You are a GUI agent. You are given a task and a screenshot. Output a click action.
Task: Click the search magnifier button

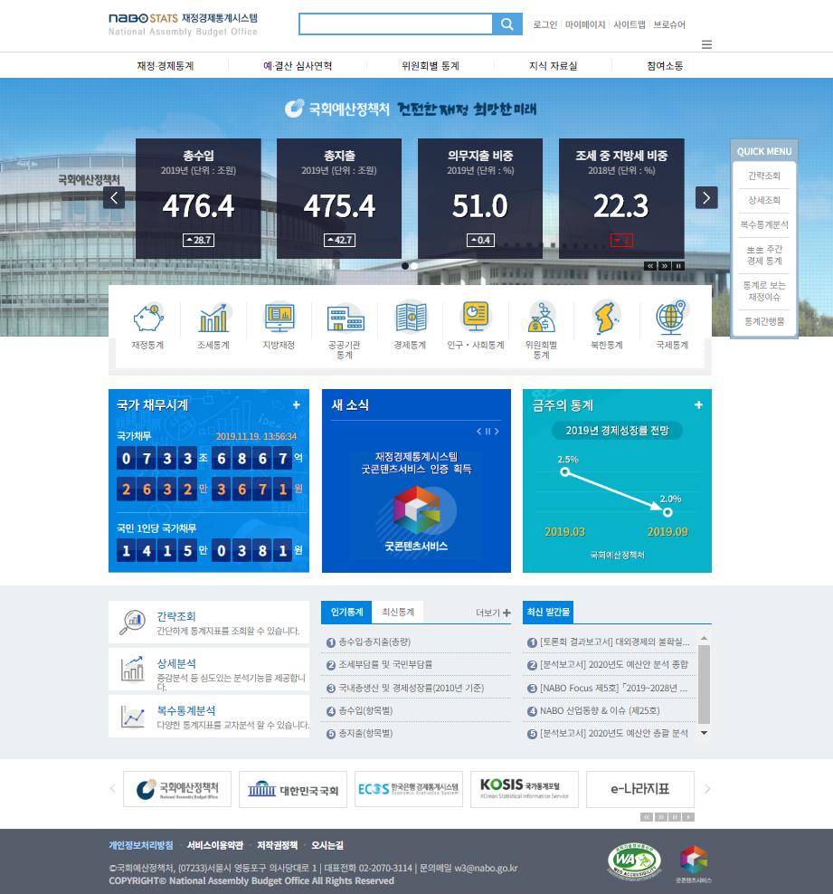507,24
